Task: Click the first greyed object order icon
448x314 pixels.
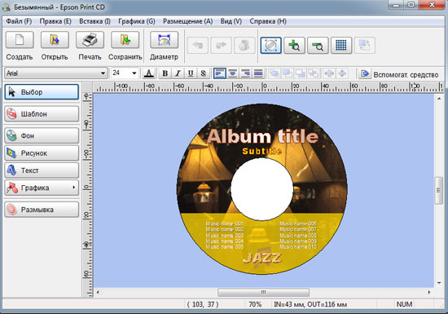Action: [275, 73]
